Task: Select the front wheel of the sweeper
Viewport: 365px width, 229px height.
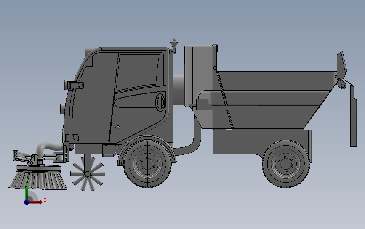Action: click(x=147, y=164)
